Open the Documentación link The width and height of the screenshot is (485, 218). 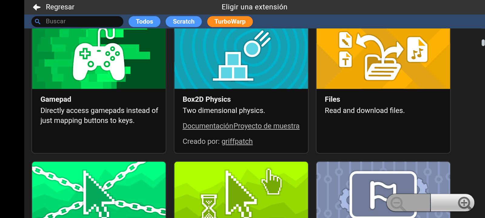pyautogui.click(x=208, y=126)
